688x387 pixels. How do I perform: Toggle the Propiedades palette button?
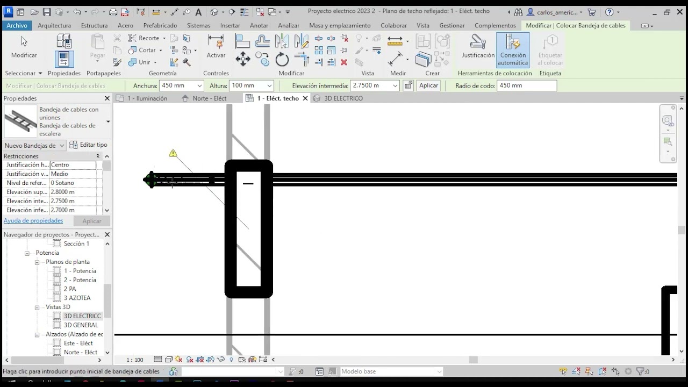tap(64, 59)
